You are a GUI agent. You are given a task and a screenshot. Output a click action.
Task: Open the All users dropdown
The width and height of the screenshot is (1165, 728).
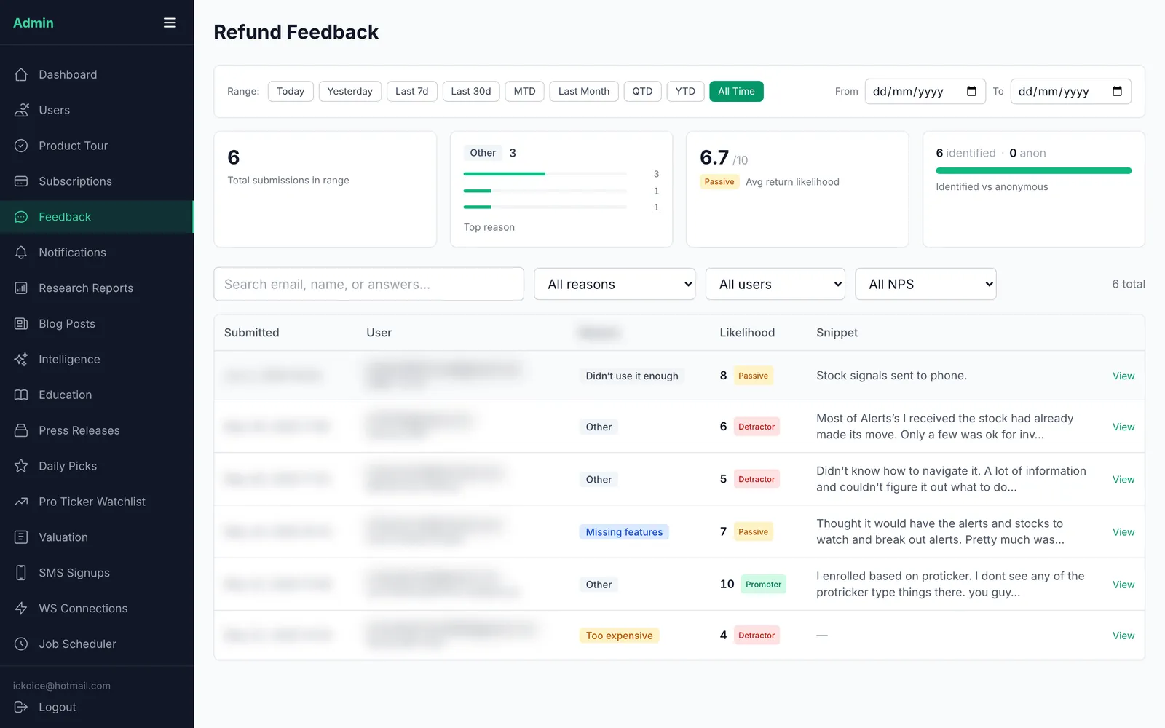(775, 284)
